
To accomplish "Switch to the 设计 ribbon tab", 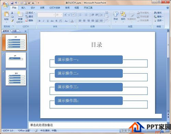I will click(x=33, y=8).
